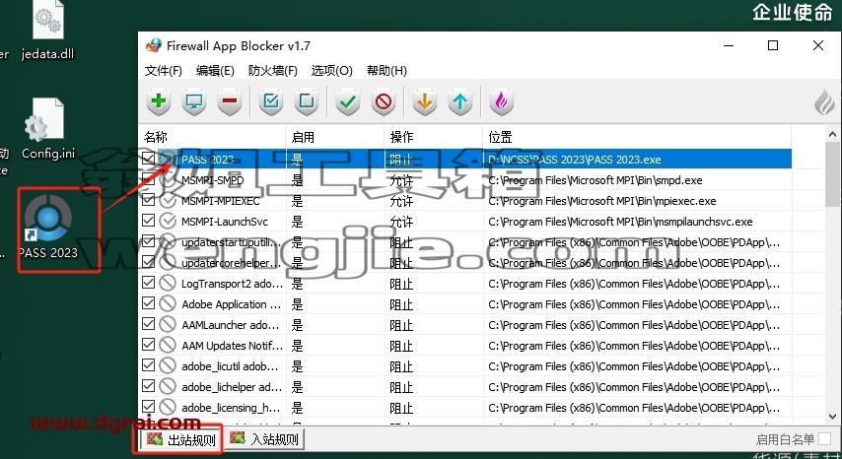Click the purple flame firewall settings icon

tap(501, 101)
